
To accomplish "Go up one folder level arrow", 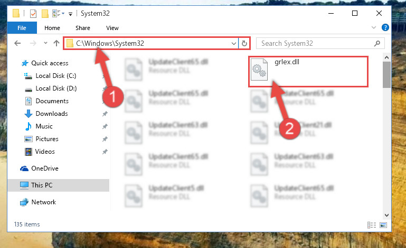I will point(56,43).
